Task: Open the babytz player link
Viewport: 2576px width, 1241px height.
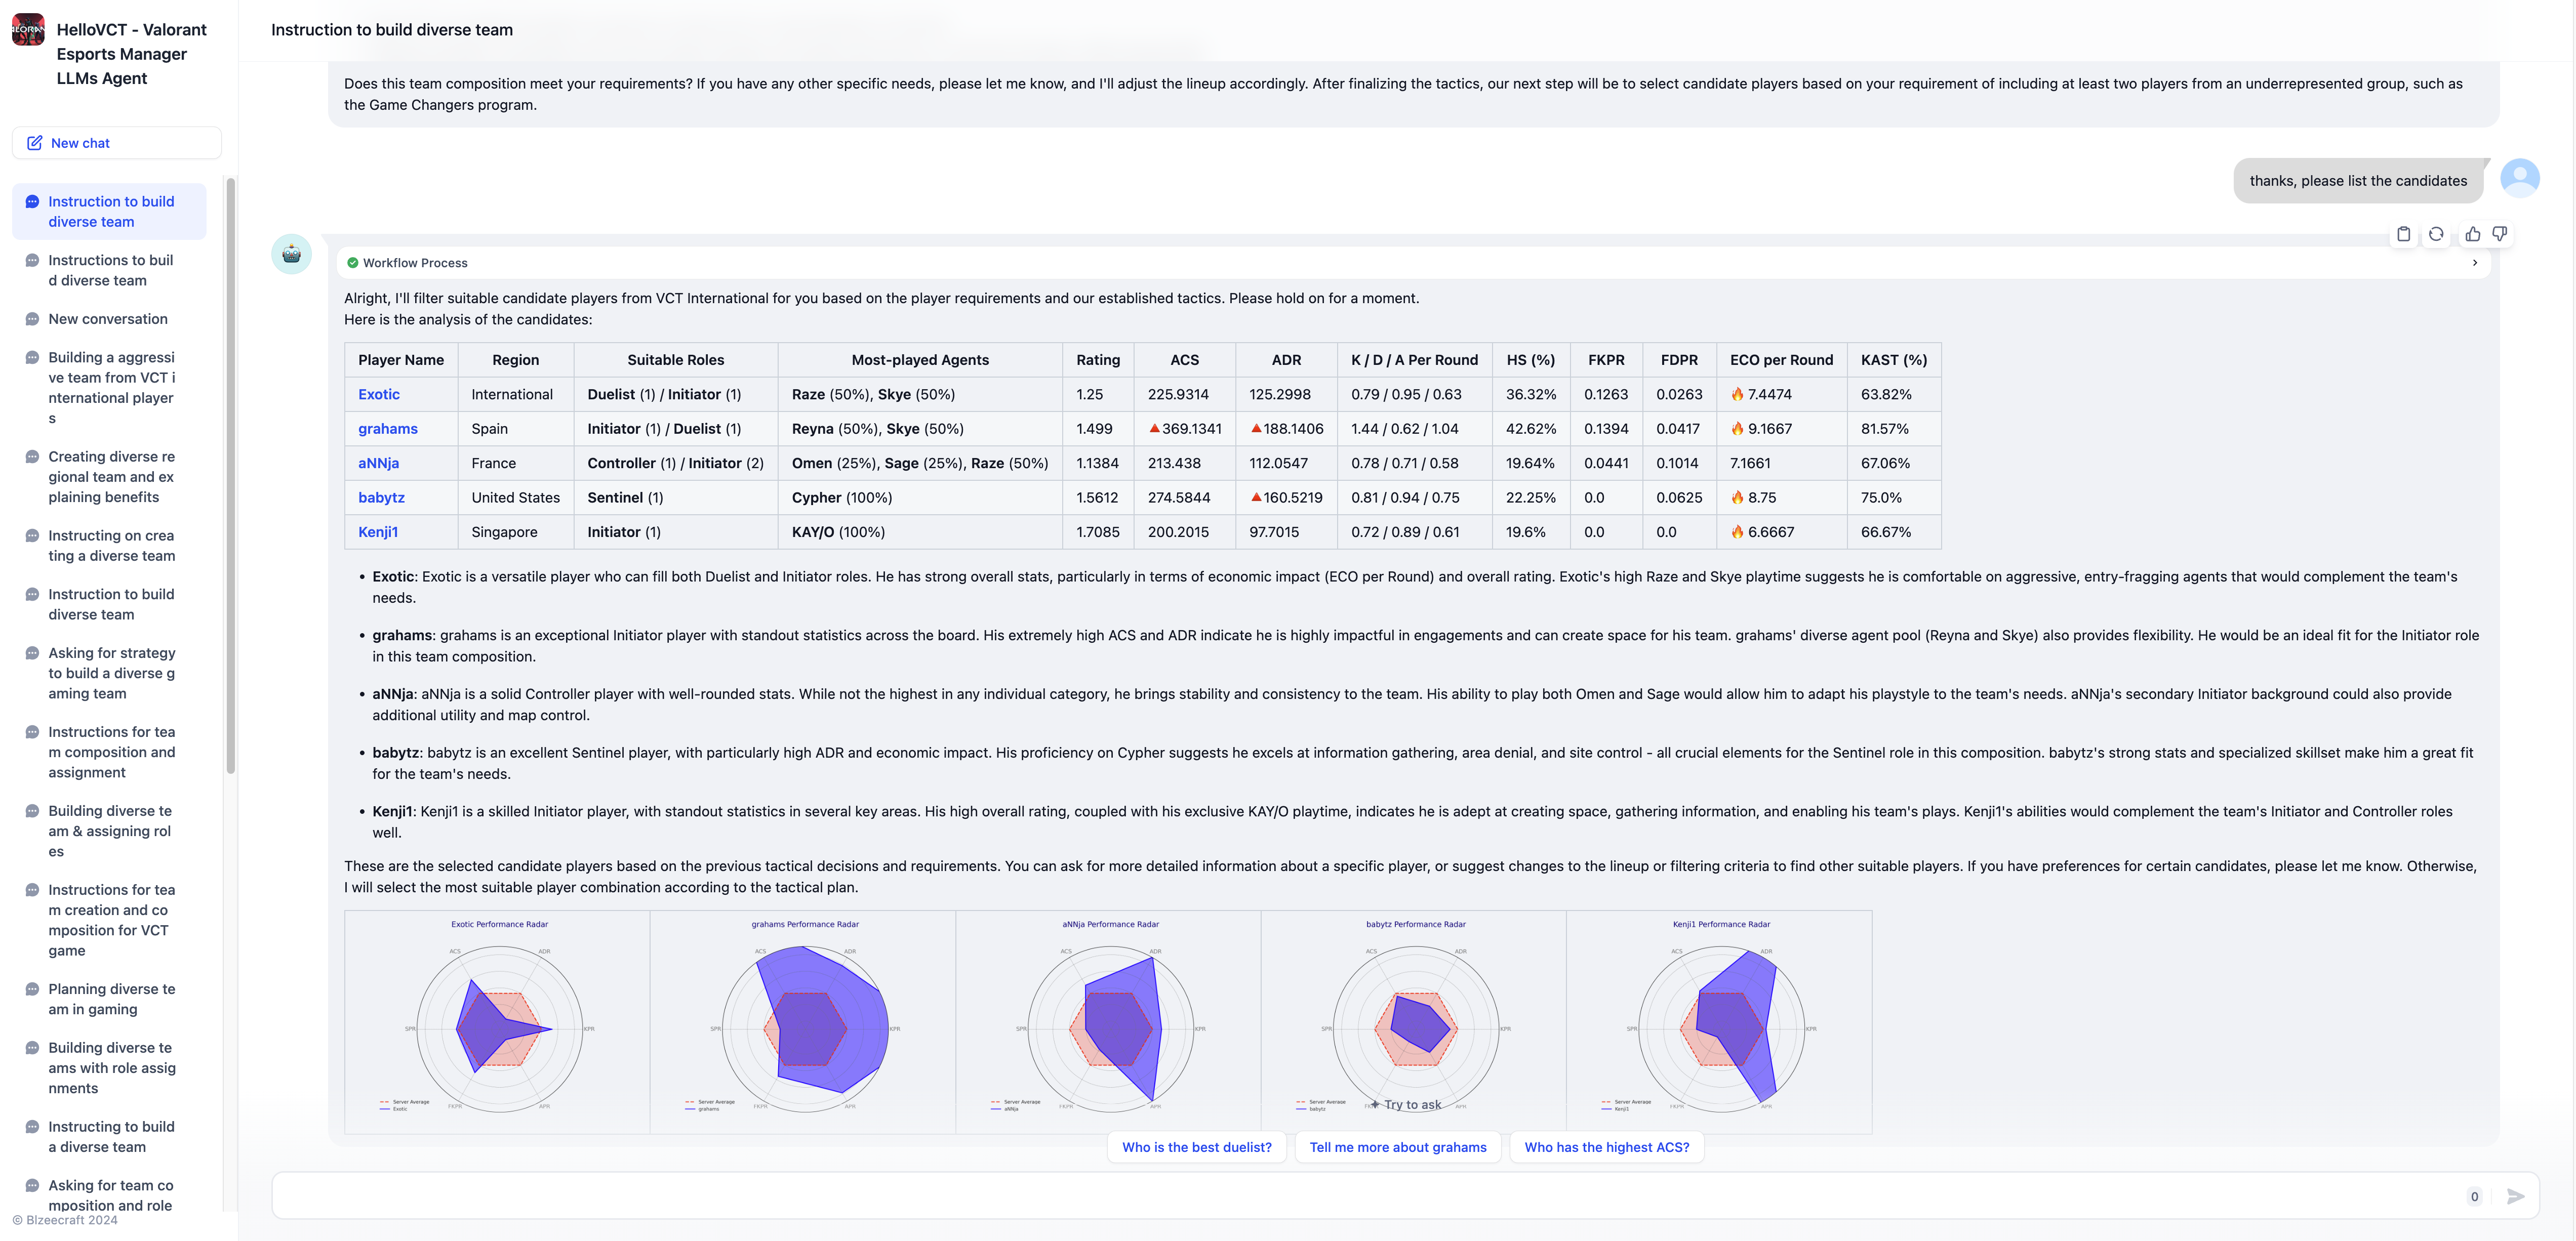Action: click(x=381, y=498)
